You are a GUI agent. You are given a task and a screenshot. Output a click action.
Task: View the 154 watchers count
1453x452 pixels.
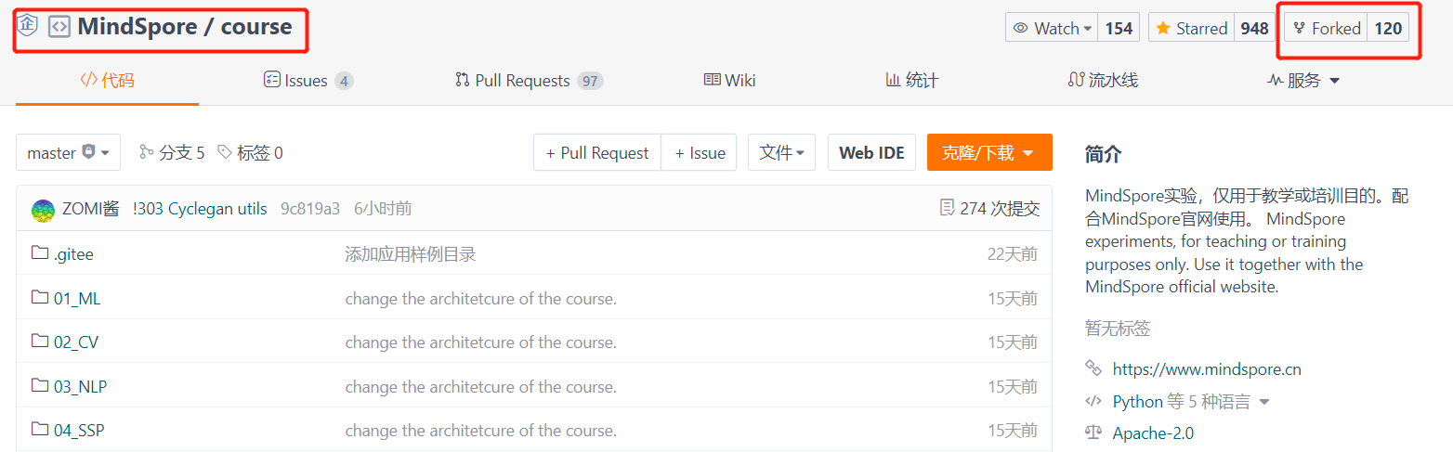click(x=1119, y=28)
